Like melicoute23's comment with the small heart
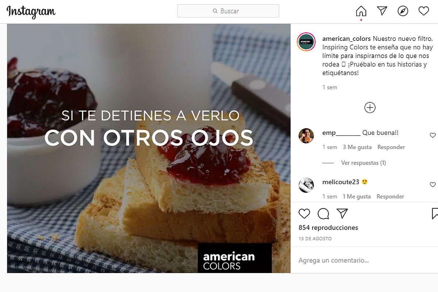438x292 pixels. pyautogui.click(x=433, y=185)
